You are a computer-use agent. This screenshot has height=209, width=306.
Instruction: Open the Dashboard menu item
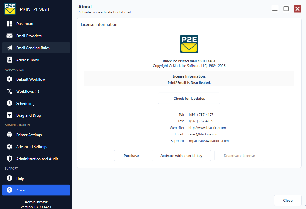[x=36, y=23]
